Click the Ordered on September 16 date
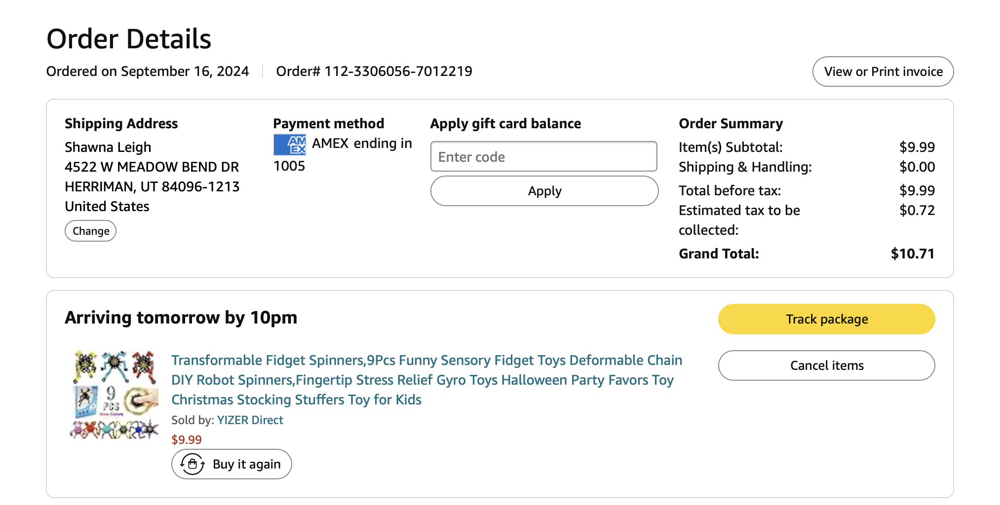 (x=148, y=72)
